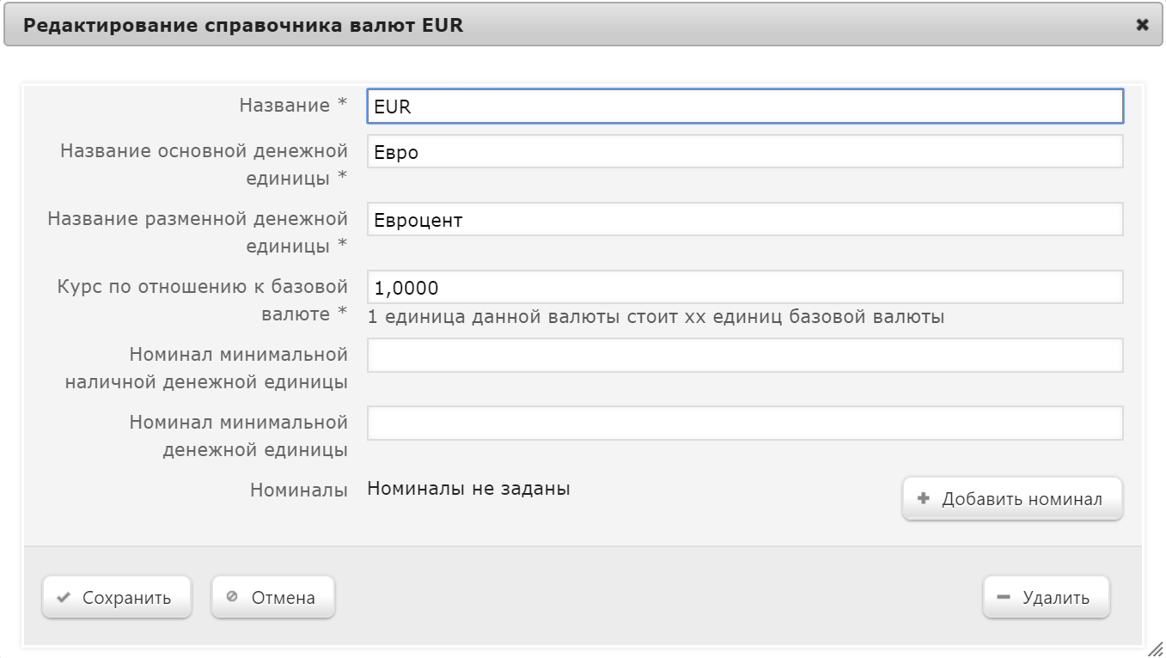Cancel editing with Отмена button
The width and height of the screenshot is (1166, 658).
tap(273, 598)
